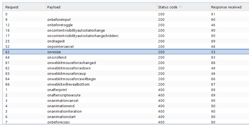This screenshot has height=125, width=249.
Task: Select the onwebkitwillrevealbottom row
Action: (126, 84)
